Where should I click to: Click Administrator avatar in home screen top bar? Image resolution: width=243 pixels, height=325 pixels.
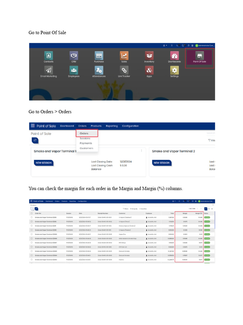197,45
